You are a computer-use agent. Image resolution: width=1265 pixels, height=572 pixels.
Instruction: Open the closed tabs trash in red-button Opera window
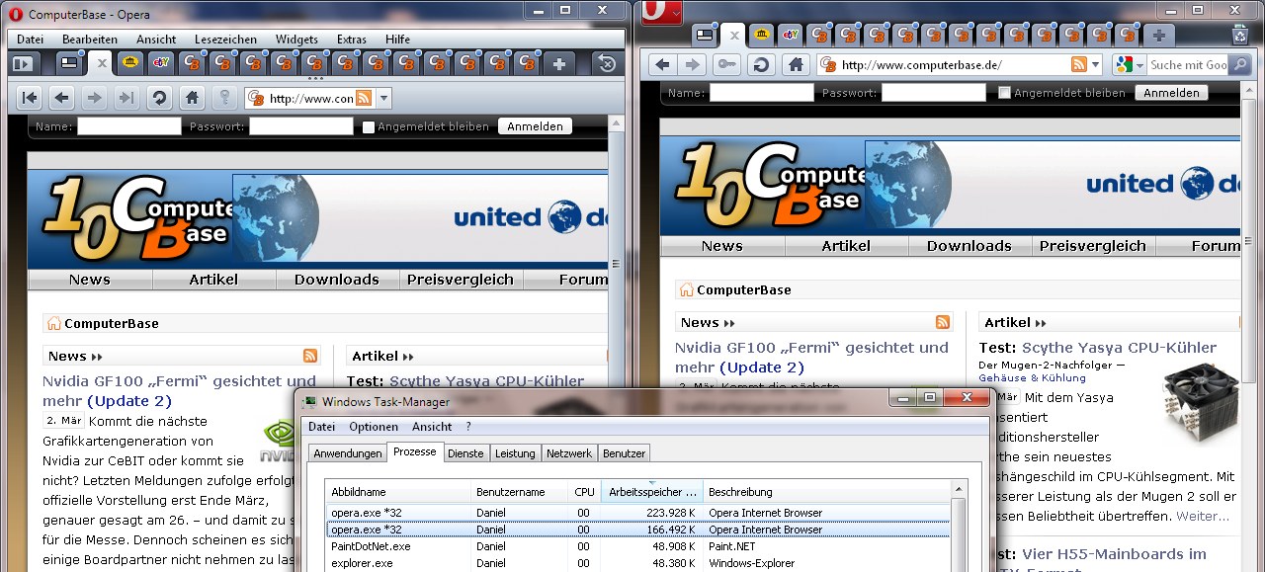click(1239, 35)
